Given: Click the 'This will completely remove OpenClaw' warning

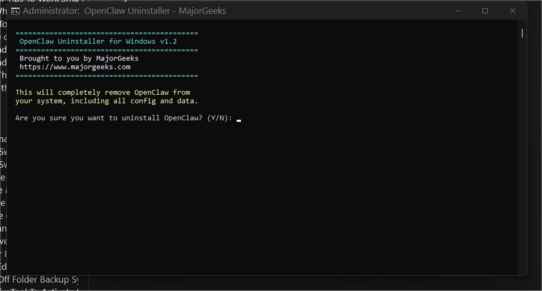Looking at the screenshot, I should [x=103, y=92].
